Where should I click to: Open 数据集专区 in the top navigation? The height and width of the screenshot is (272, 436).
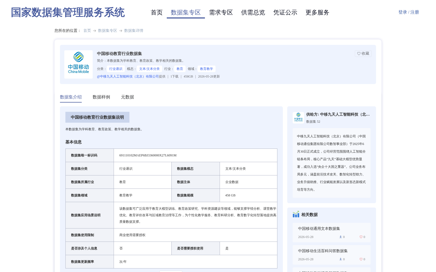(186, 13)
